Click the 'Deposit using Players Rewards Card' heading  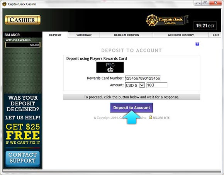(97, 59)
